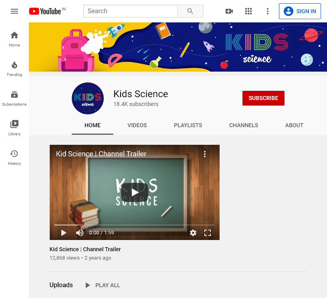Image resolution: width=327 pixels, height=298 pixels.
Task: Switch to the ABOUT tab
Action: point(294,125)
